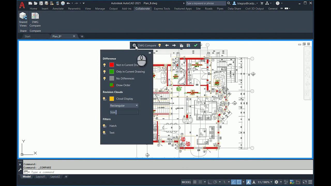Expand polar tracking options dropdown
331x186 pixels.
click(220, 182)
